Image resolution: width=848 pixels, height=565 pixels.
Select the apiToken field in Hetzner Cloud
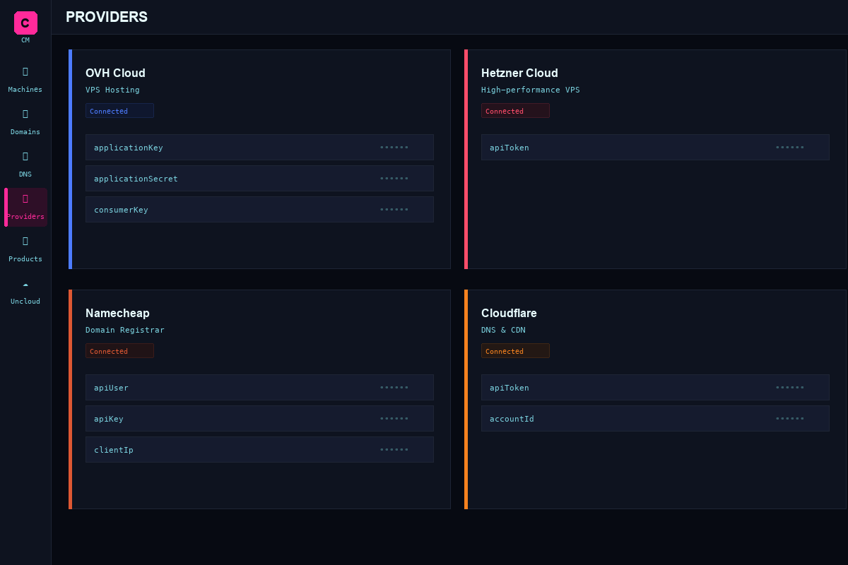(x=655, y=148)
